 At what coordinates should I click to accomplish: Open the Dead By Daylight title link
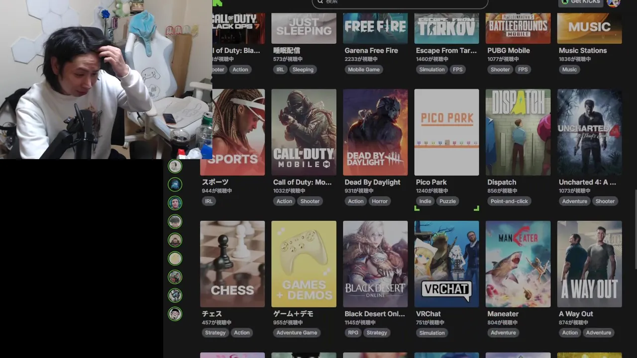372,182
